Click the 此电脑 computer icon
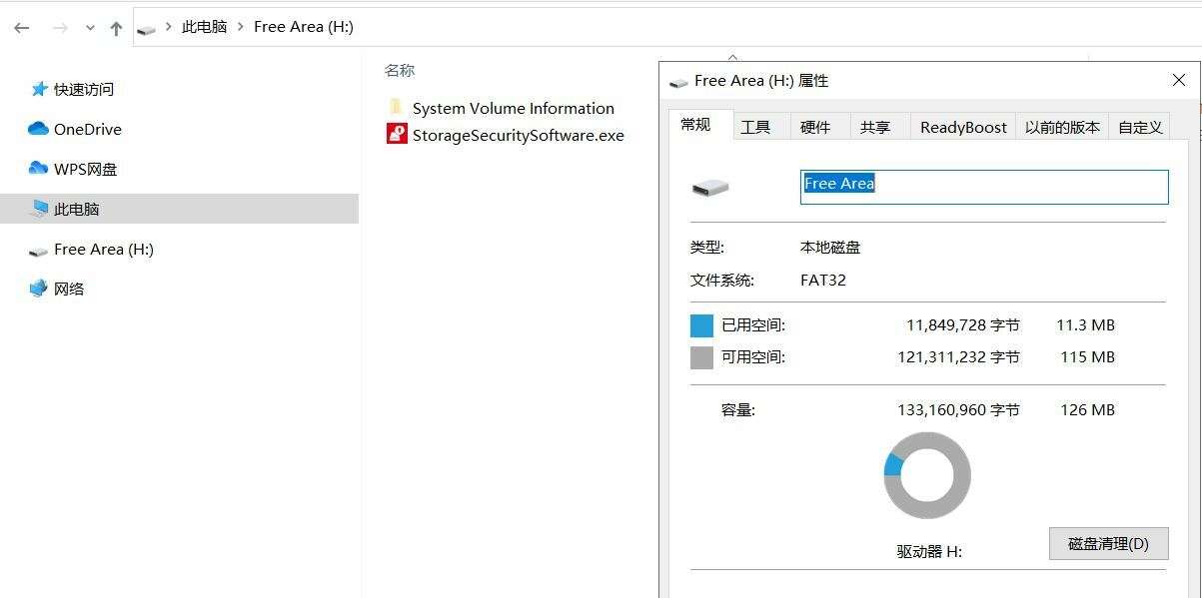Viewport: 1202px width, 598px height. (x=39, y=209)
